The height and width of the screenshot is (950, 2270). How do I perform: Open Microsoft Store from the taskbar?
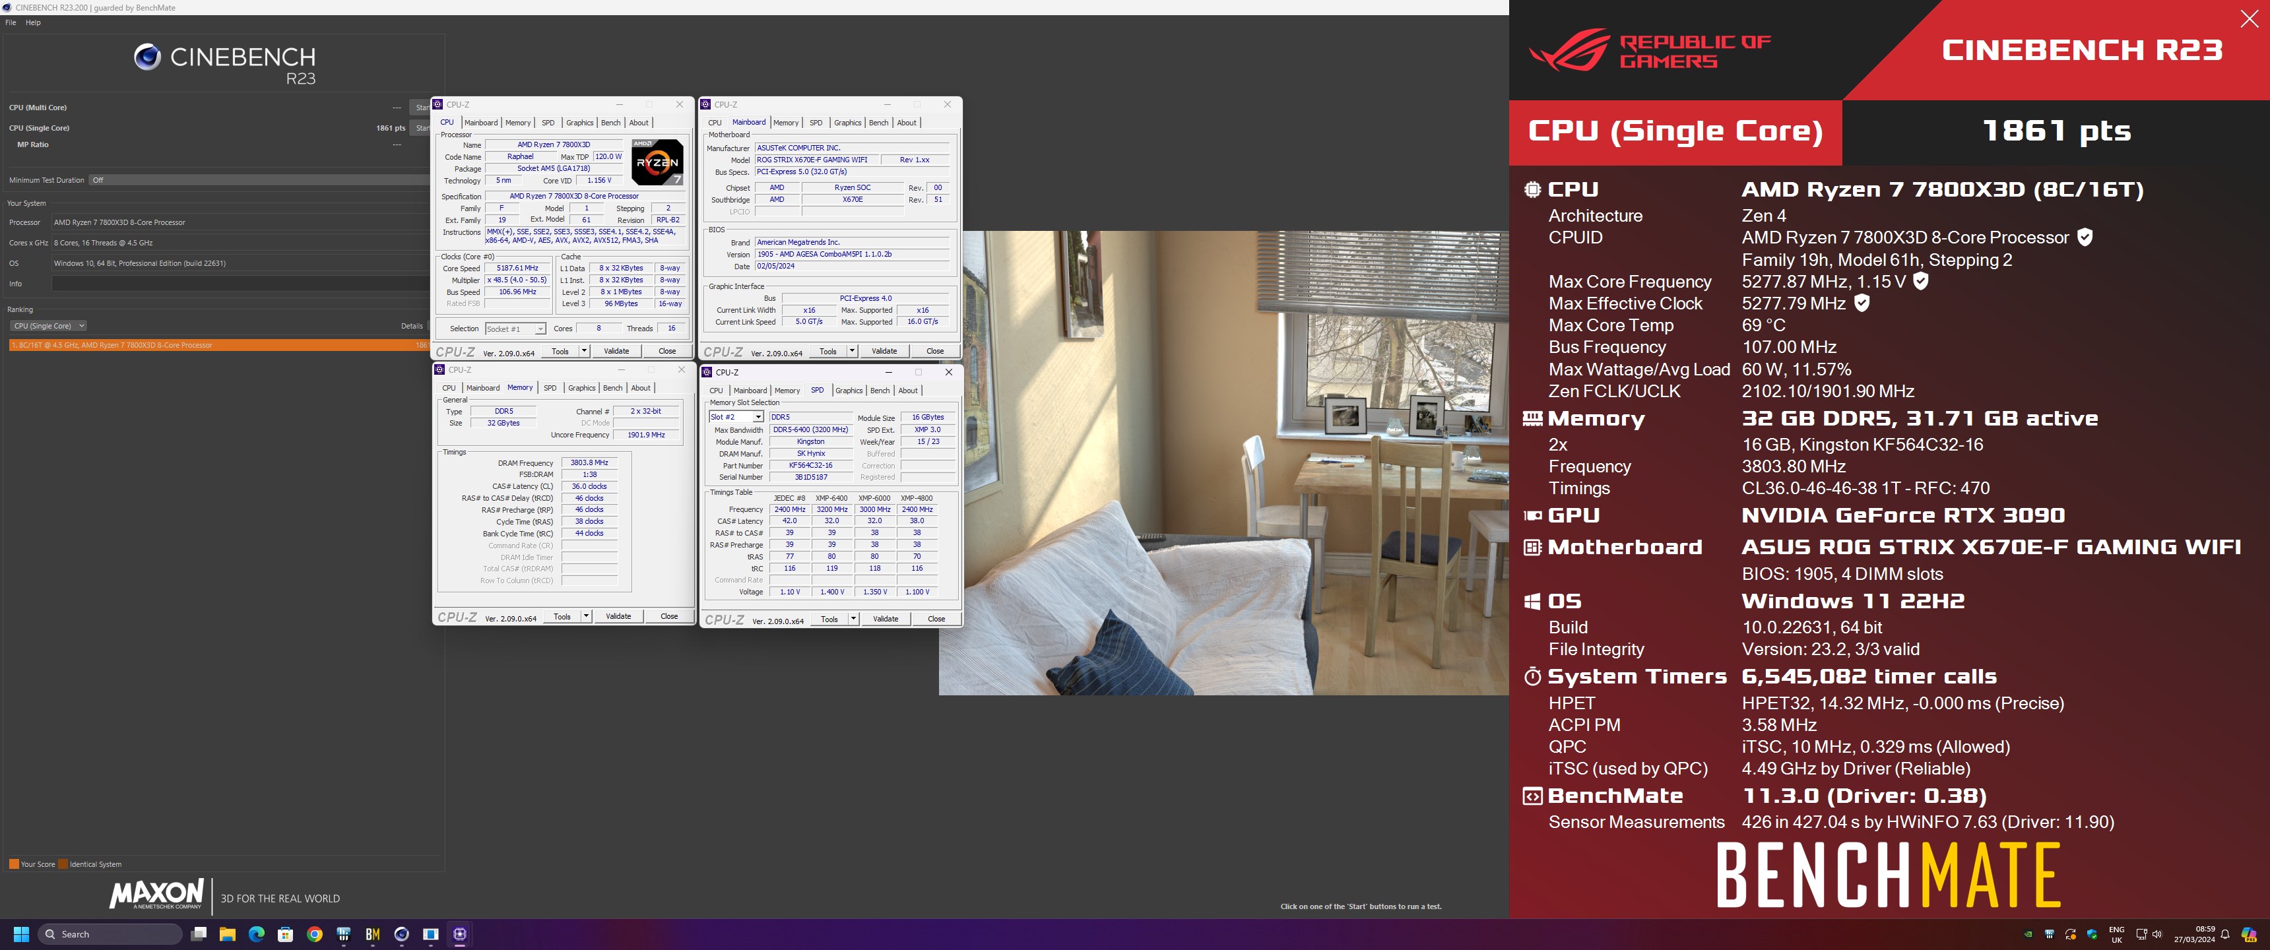tap(286, 934)
